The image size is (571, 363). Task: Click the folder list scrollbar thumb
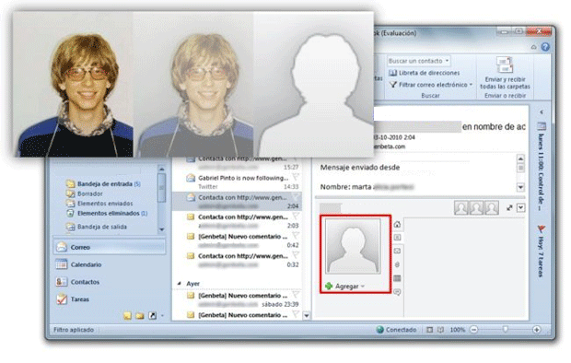162,187
